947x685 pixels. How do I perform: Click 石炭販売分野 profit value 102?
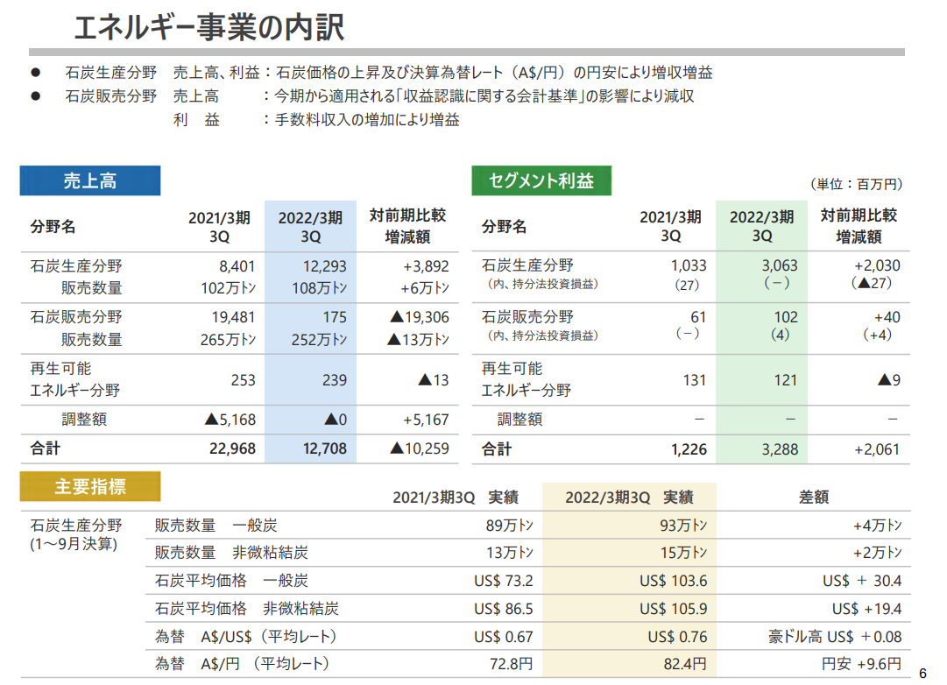tap(786, 317)
